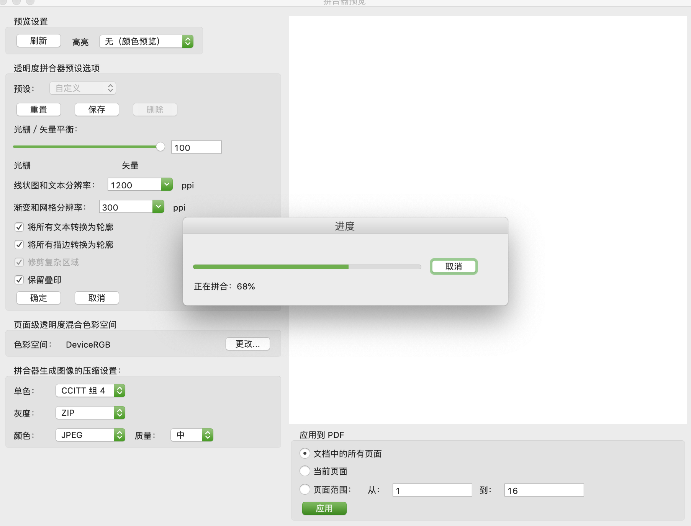
Task: Click the 保存 save button
Action: [97, 109]
